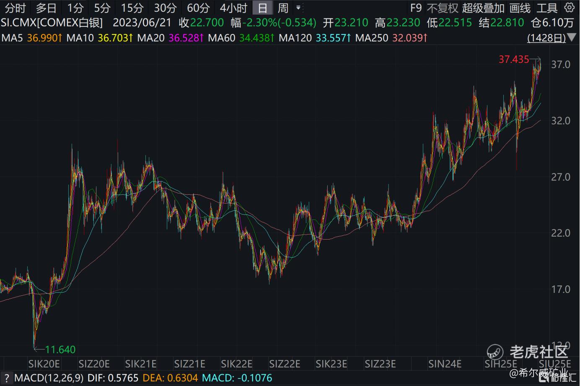Select the 1分 period tab
Image resolution: width=580 pixels, height=386 pixels.
75,8
